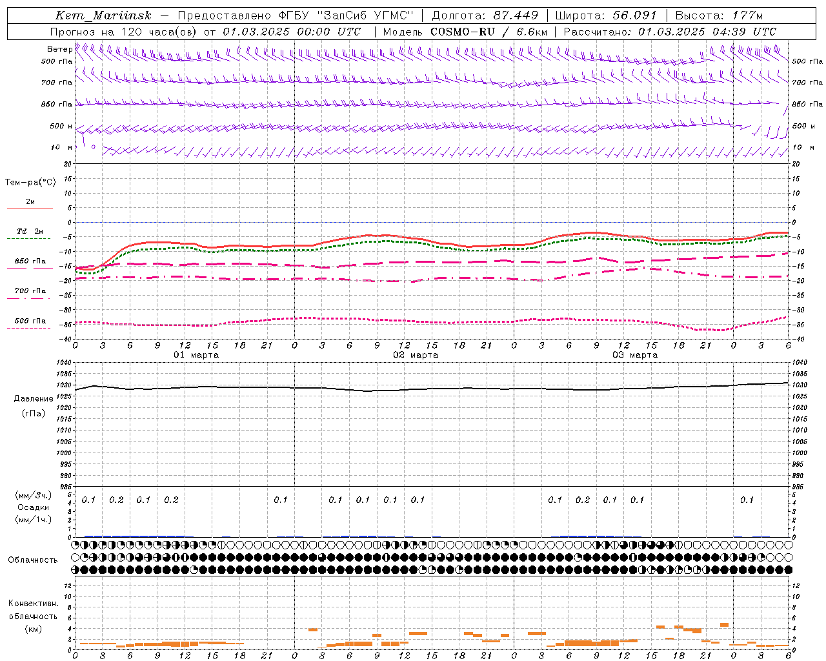Click the latitude value Широта: 56.091
This screenshot has width=826, height=661.
pos(606,15)
